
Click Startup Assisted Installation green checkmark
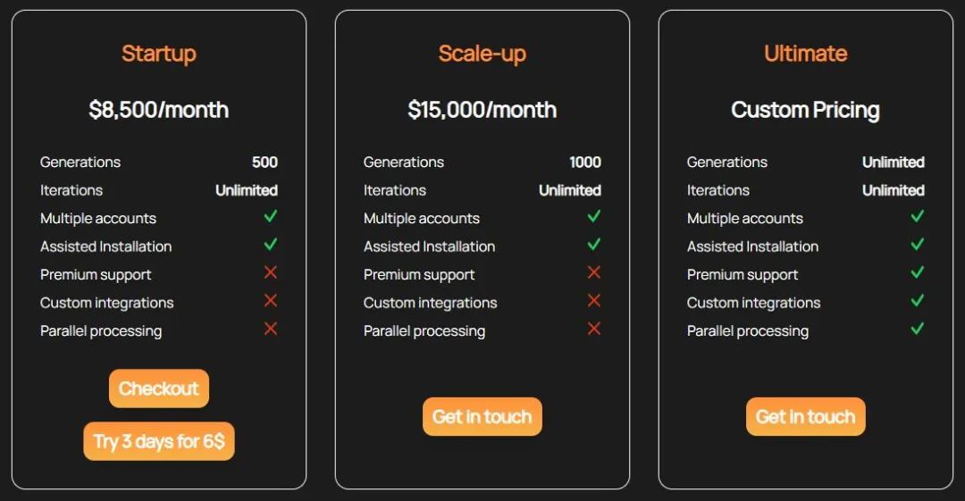coord(271,244)
